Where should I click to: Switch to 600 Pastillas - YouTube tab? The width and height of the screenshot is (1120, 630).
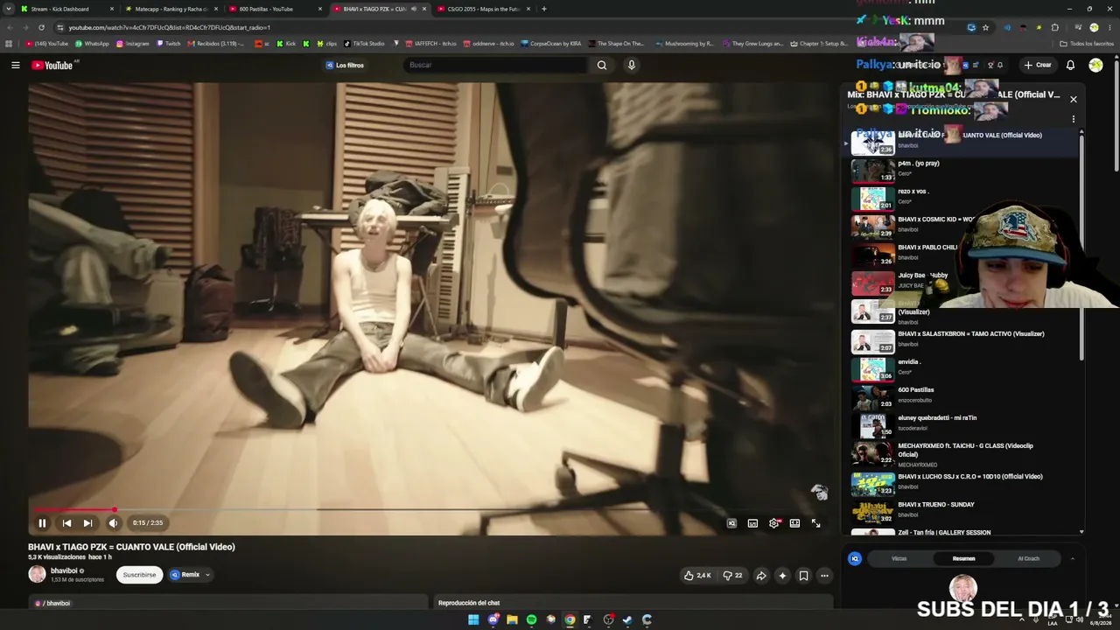(x=275, y=9)
